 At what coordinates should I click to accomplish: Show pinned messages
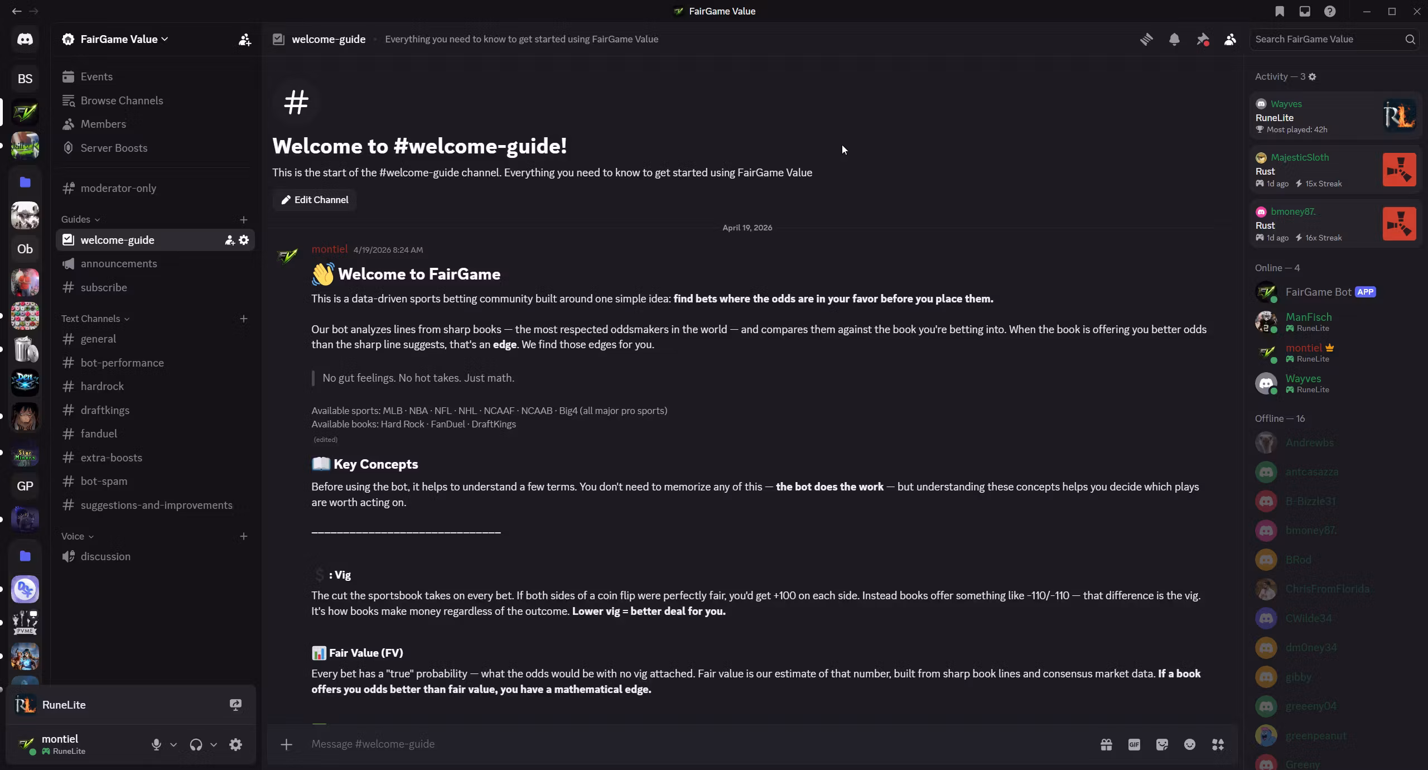(x=1203, y=39)
